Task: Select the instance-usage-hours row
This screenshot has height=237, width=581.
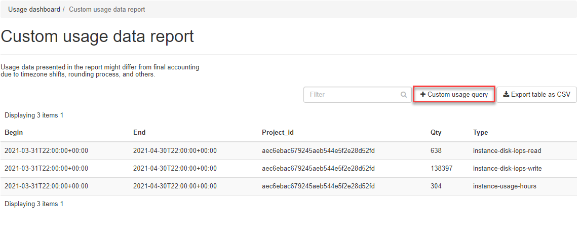Action: (x=505, y=186)
